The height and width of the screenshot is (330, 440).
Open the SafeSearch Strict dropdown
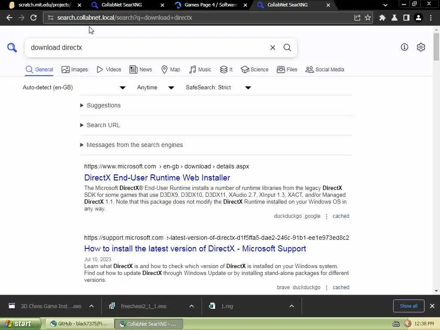[x=218, y=88]
